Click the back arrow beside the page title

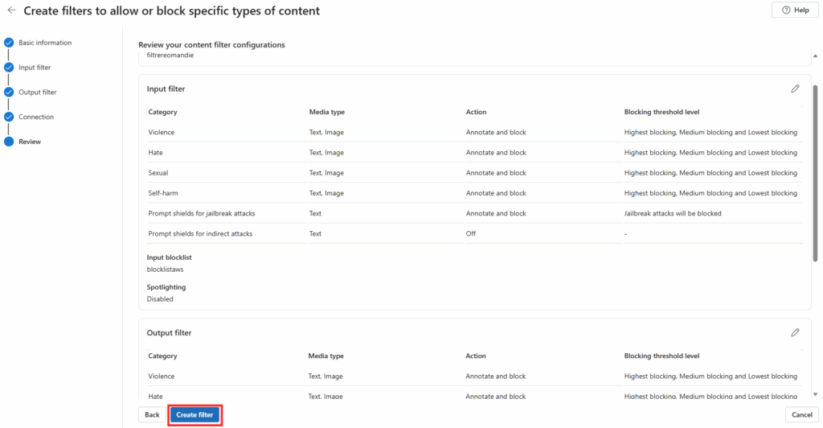11,10
